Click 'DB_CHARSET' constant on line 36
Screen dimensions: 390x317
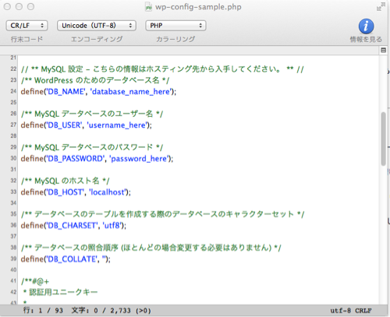pyautogui.click(x=72, y=225)
